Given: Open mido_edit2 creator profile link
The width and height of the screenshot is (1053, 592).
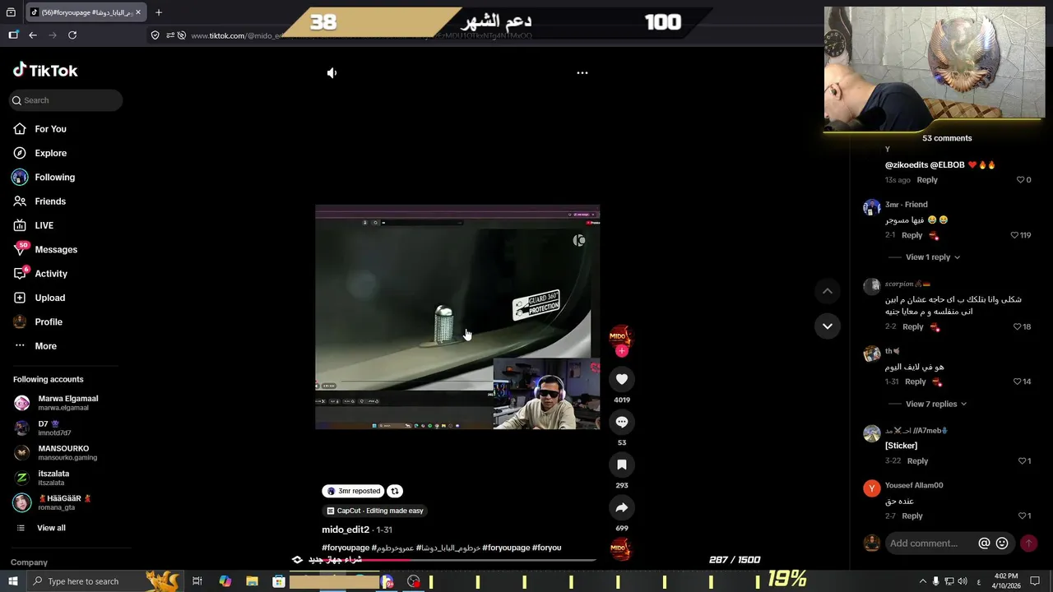Looking at the screenshot, I should [346, 530].
